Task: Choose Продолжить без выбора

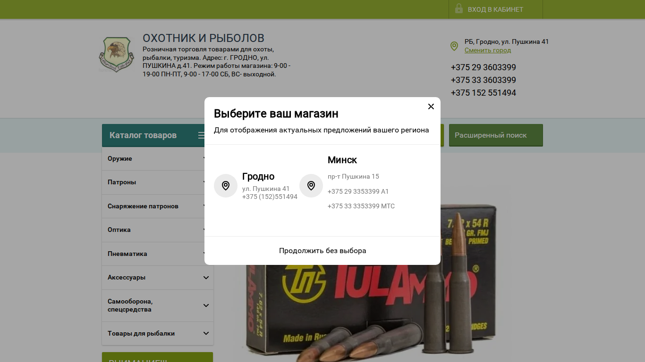Action: (322, 251)
